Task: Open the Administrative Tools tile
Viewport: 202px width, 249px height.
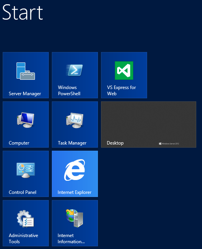Action: coord(26,223)
